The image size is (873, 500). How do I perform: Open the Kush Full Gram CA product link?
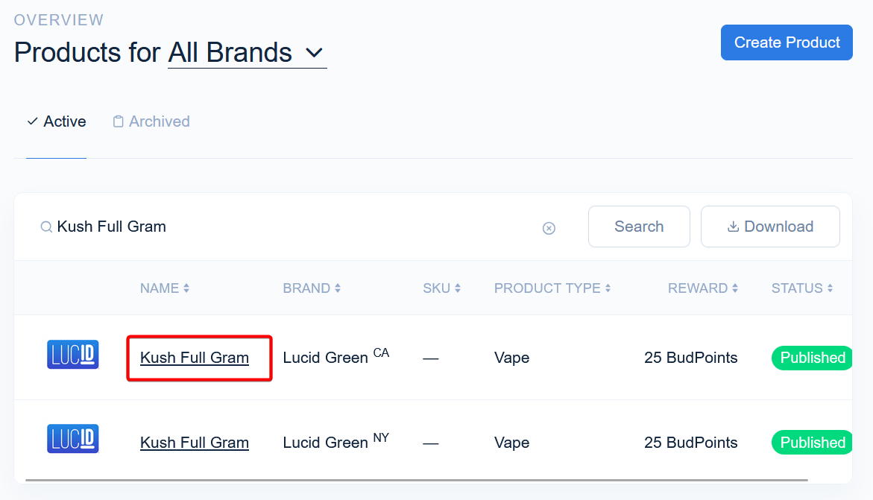195,358
